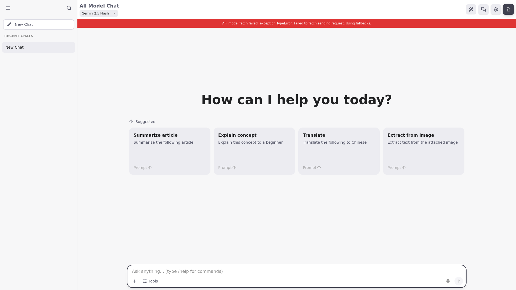
Task: Click the Suggested label
Action: pos(145,122)
